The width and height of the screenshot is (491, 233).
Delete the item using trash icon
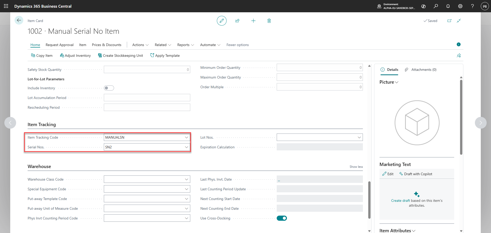(x=269, y=21)
